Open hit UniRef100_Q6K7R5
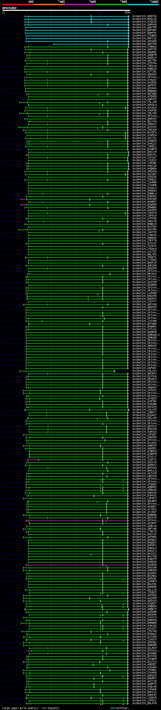 (x=144, y=27)
